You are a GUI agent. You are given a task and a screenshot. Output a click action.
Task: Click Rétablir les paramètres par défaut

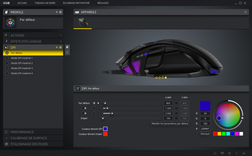(170, 124)
